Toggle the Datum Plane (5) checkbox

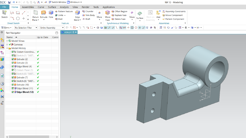click(x=13, y=70)
